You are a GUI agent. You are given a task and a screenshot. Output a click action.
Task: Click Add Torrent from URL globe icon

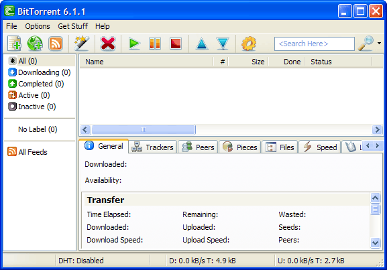click(x=35, y=44)
